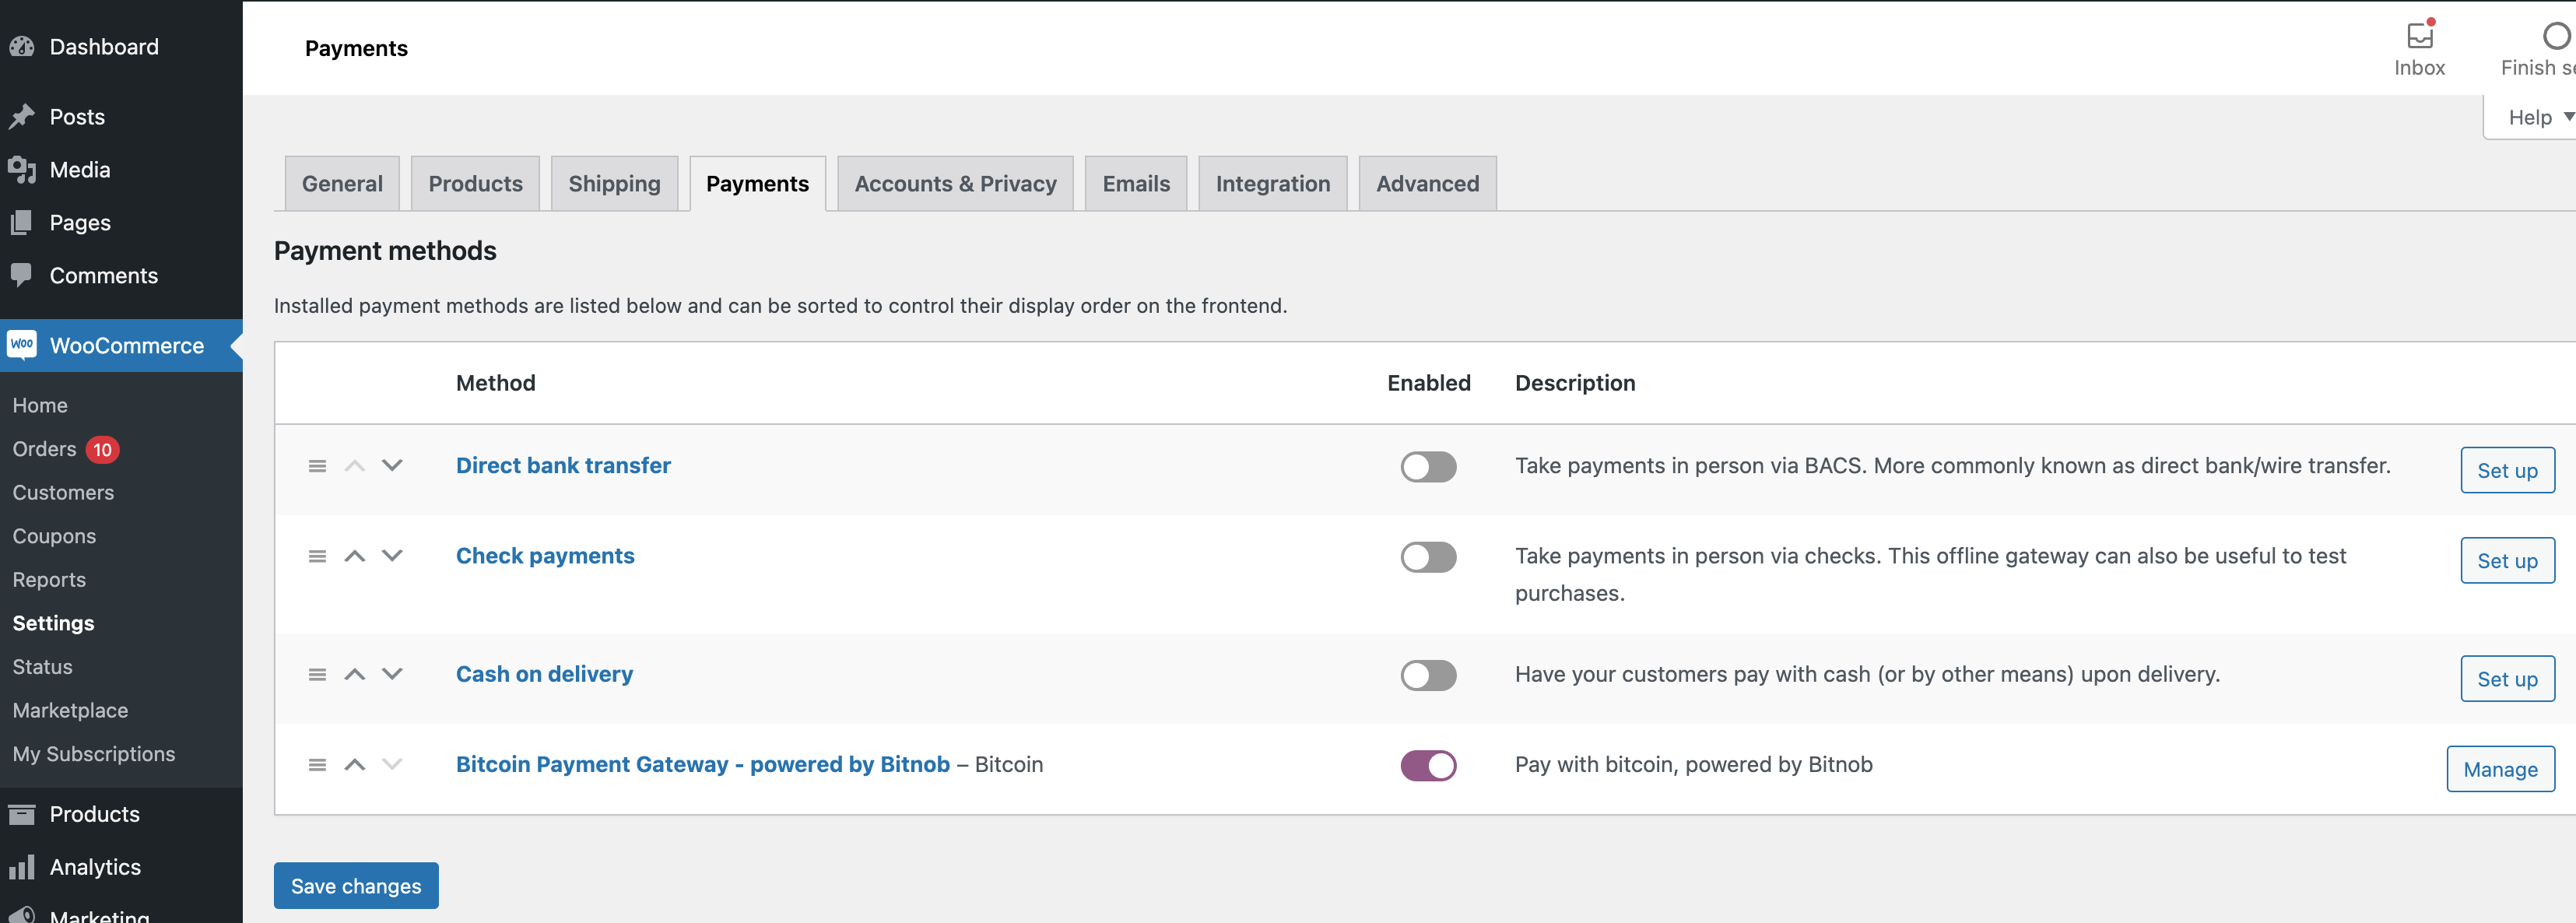Viewport: 2576px width, 923px height.
Task: Click the Comments bubble icon
Action: [x=22, y=275]
